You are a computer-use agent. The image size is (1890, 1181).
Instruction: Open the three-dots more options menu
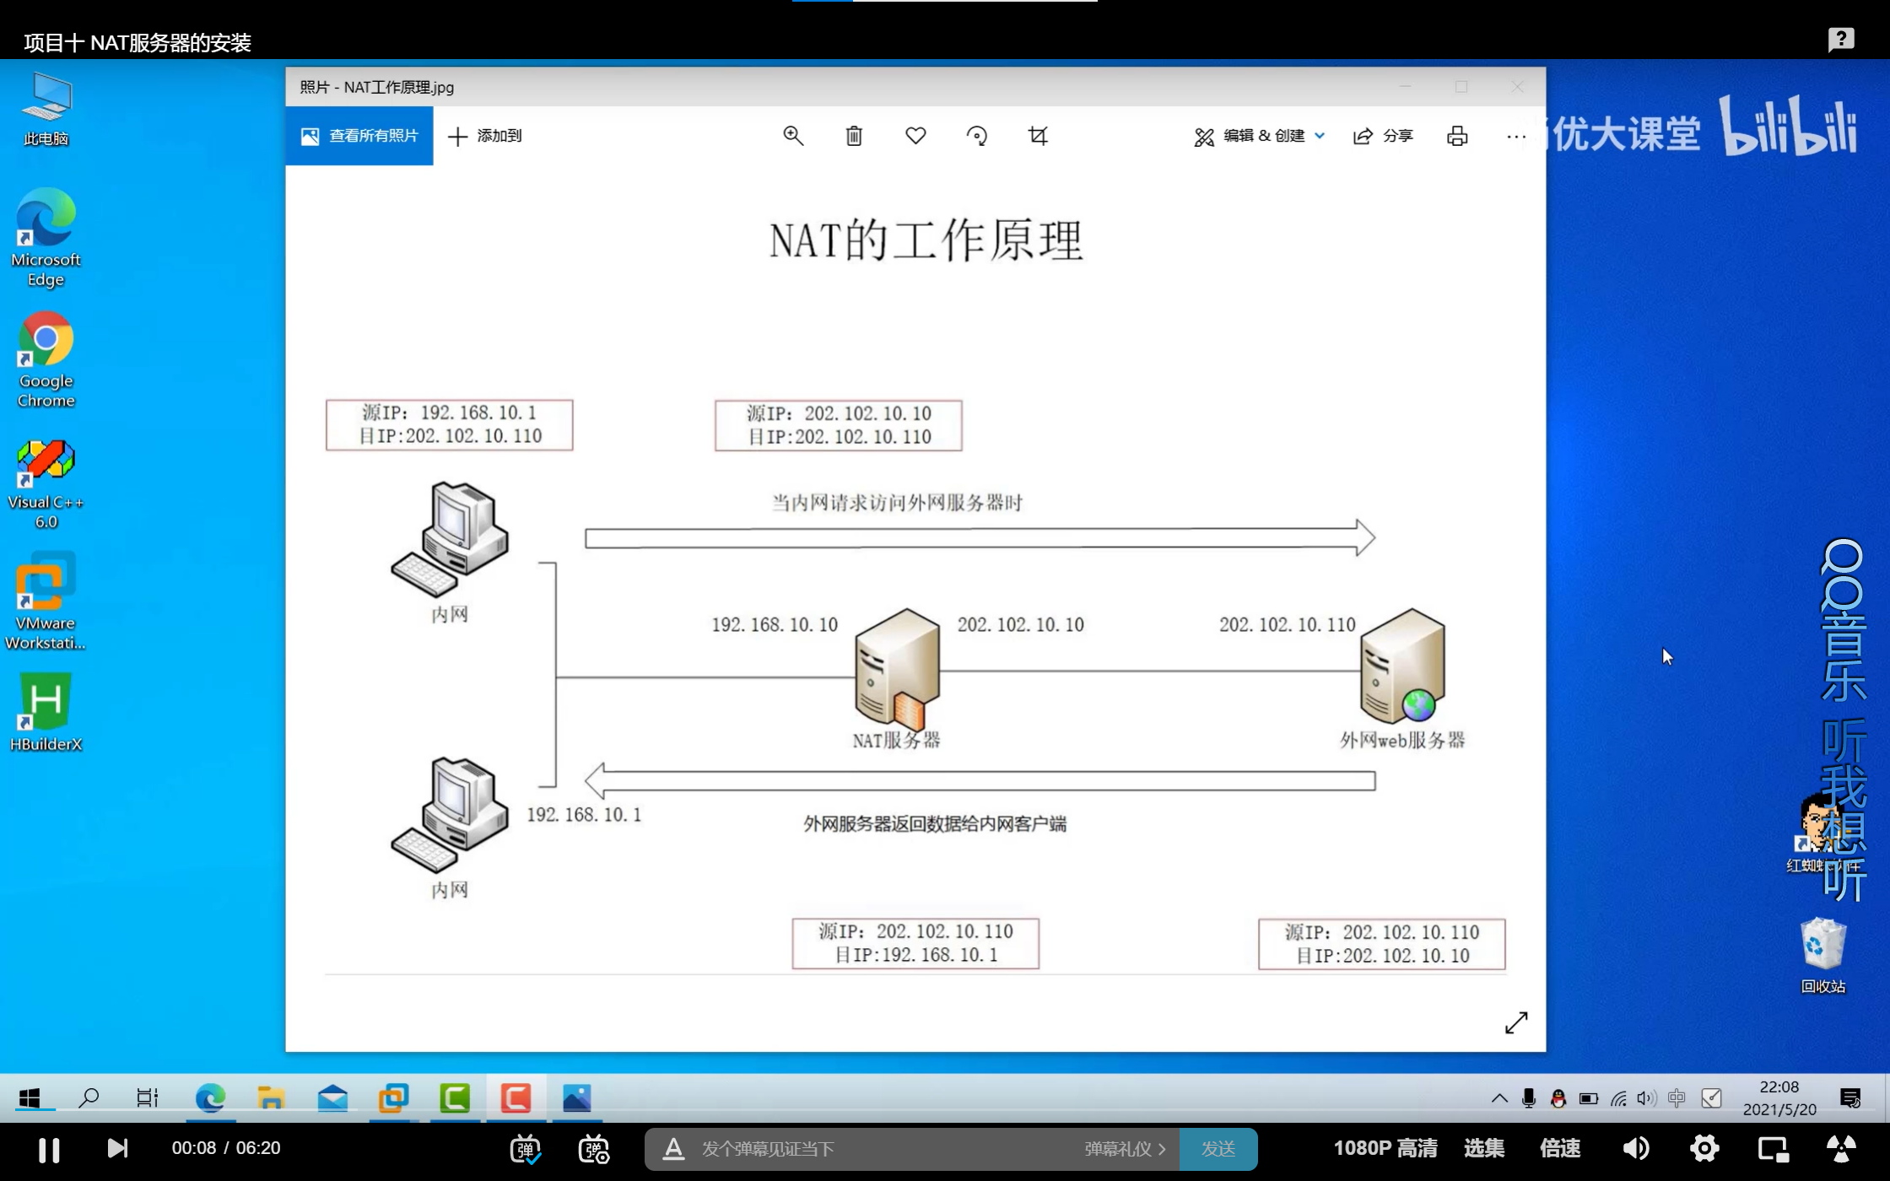point(1515,136)
